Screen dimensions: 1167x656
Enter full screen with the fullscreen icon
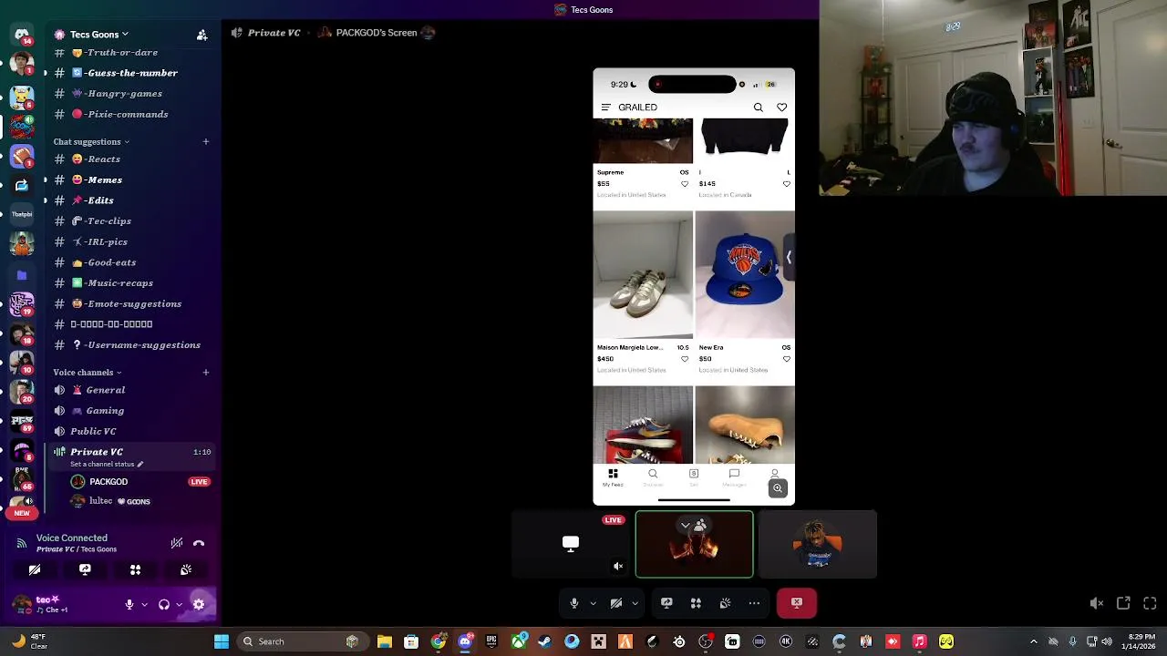coord(1150,603)
